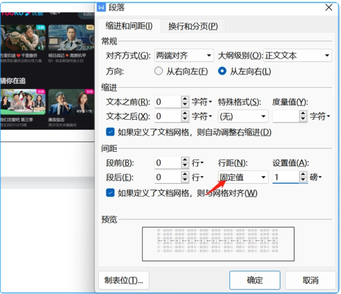
Task: Open the 段后 unit dropdown 行
Action: [x=198, y=177]
